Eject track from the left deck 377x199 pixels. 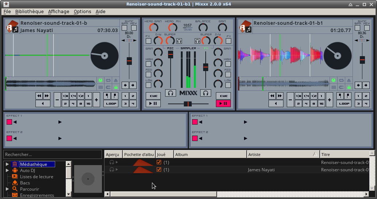pos(116,80)
